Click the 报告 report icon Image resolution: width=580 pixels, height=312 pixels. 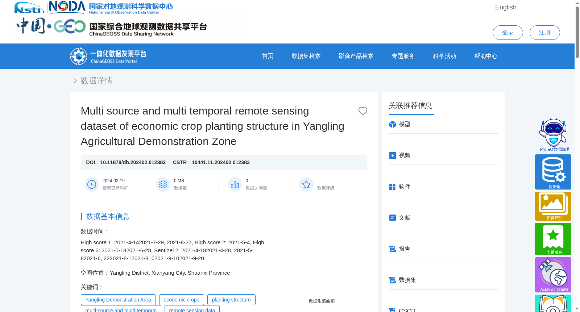pos(393,249)
